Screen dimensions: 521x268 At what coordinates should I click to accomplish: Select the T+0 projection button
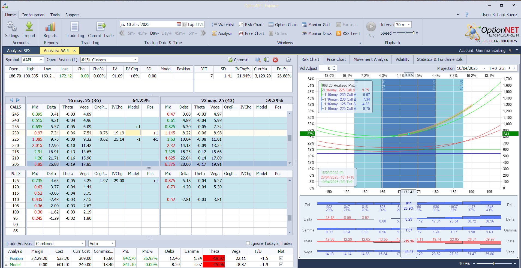click(x=493, y=68)
